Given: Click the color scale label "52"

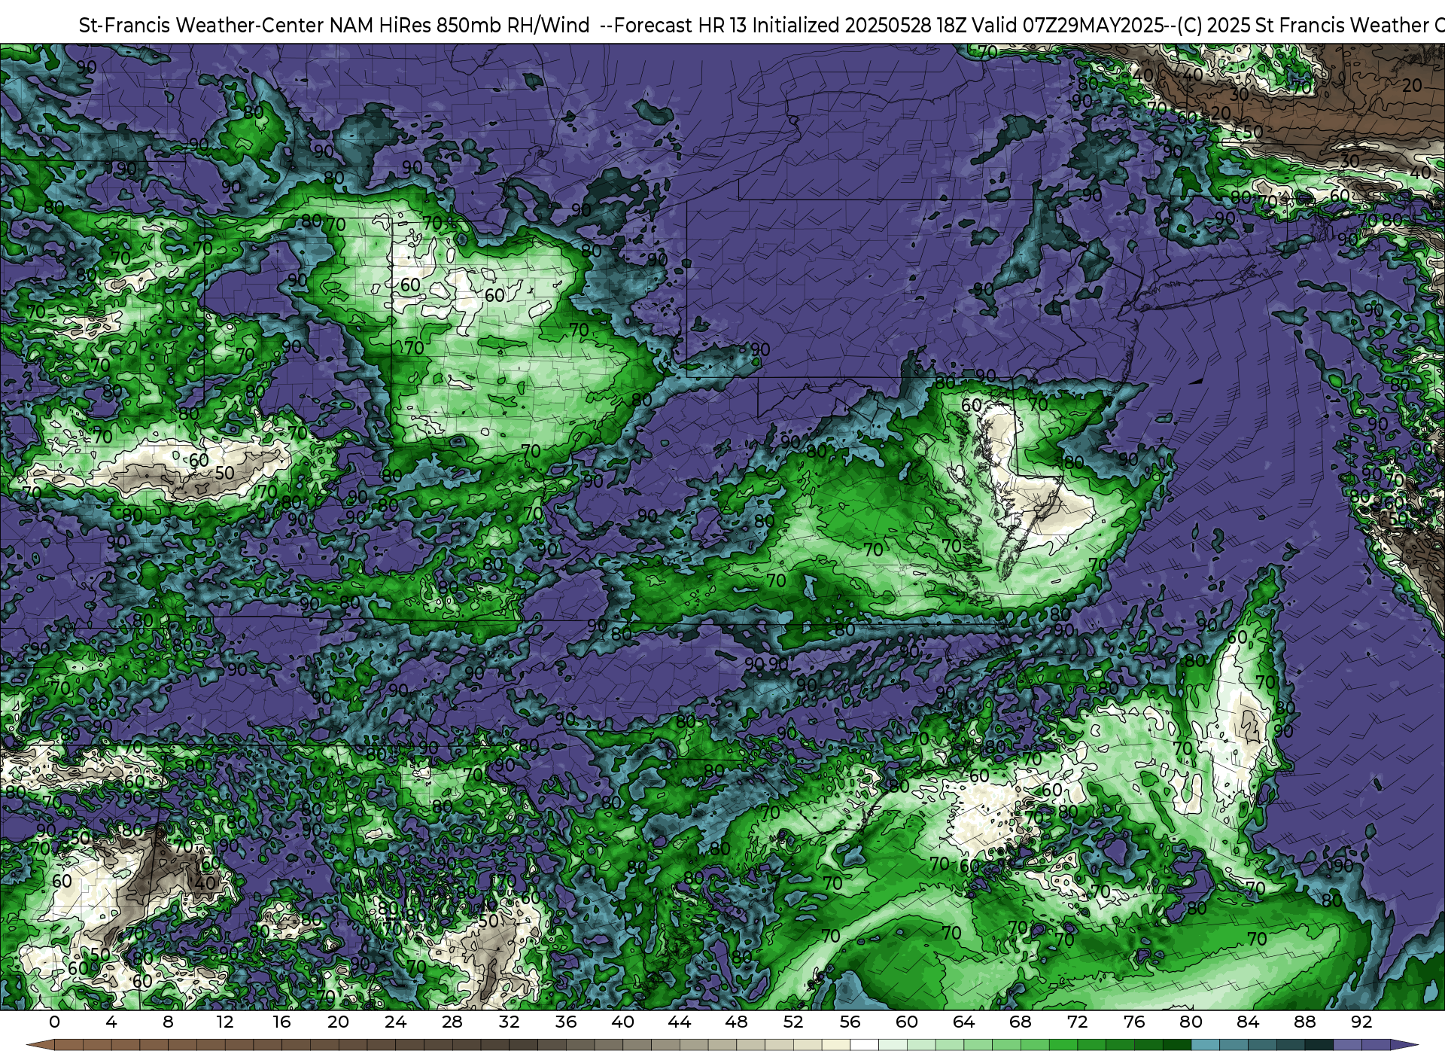Looking at the screenshot, I should coord(793,1022).
